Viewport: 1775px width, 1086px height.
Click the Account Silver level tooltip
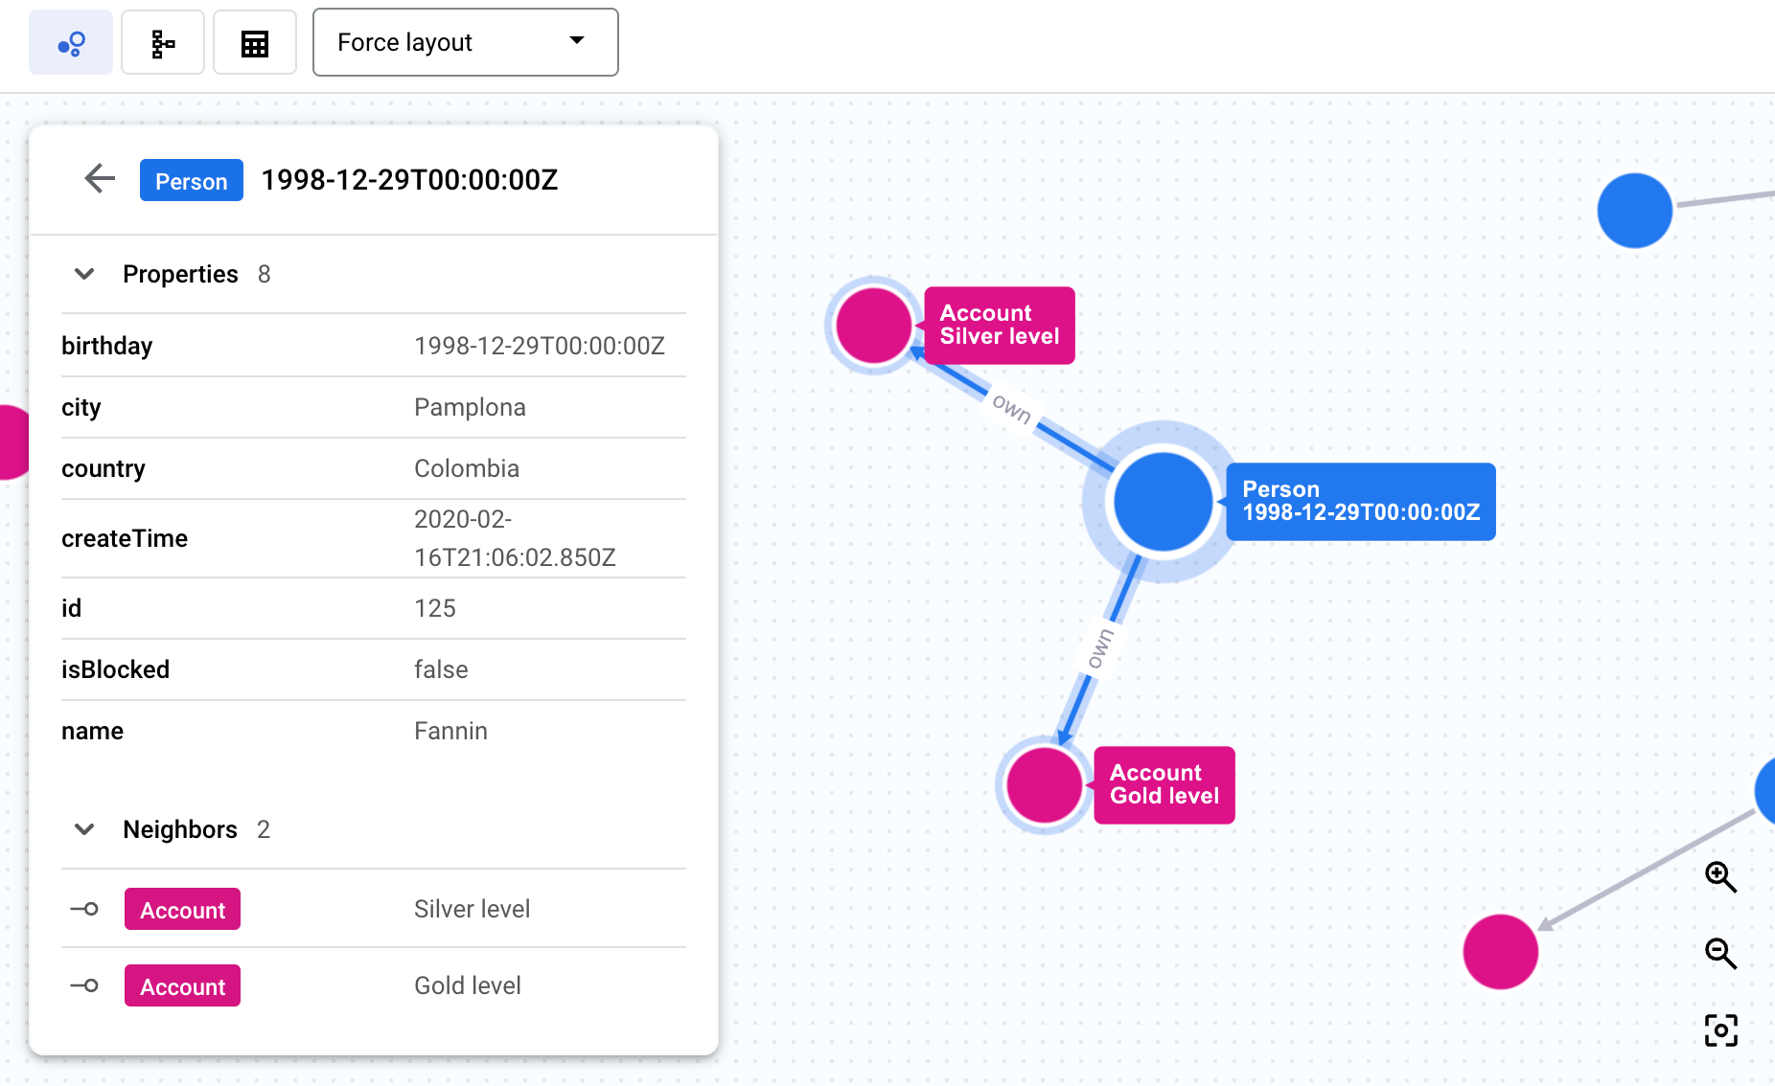[999, 326]
